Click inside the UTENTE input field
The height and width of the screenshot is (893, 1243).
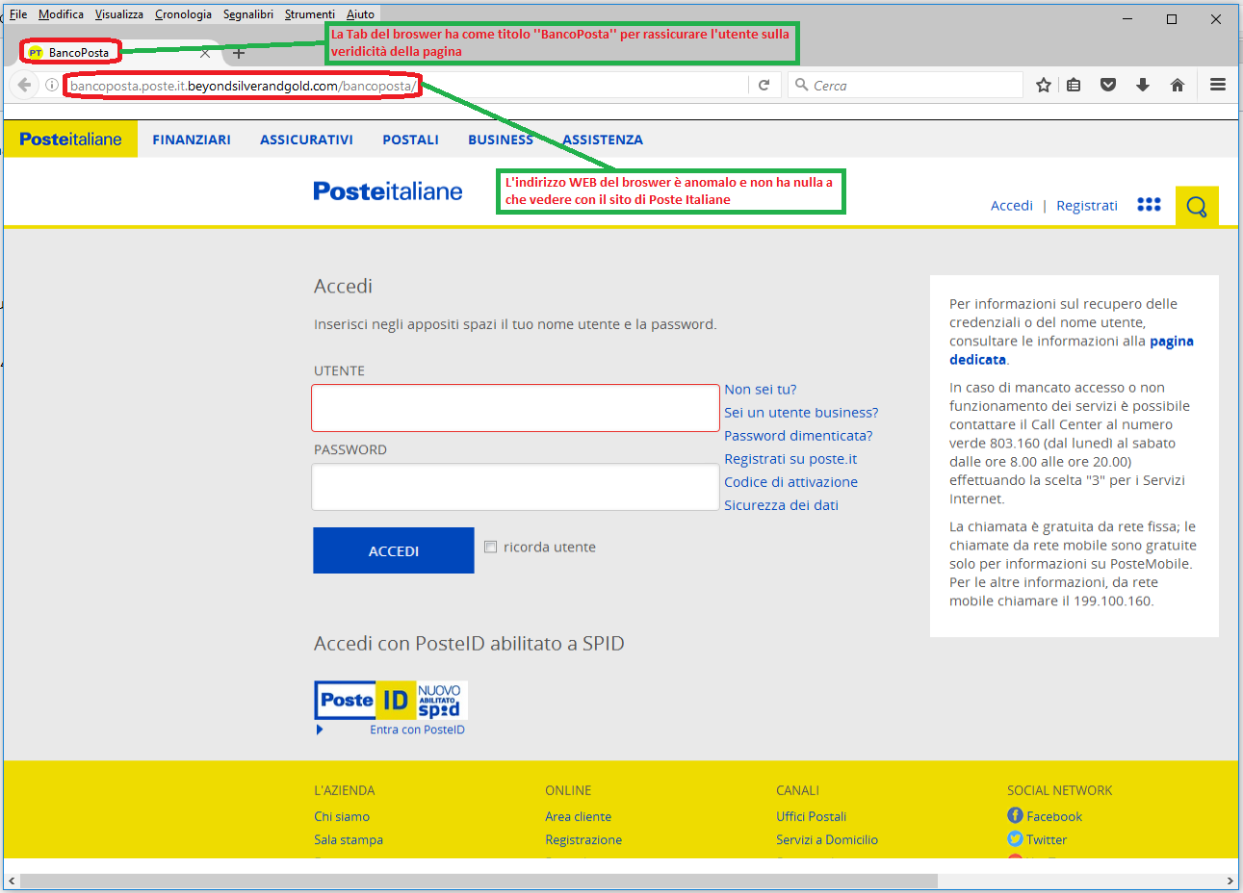point(515,408)
